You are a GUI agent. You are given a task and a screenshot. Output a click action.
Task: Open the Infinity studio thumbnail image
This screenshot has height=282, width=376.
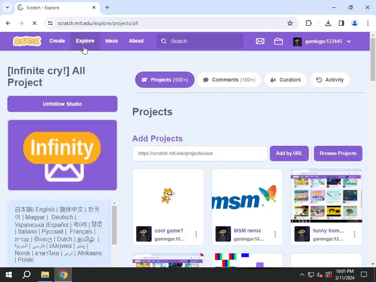[x=62, y=155]
